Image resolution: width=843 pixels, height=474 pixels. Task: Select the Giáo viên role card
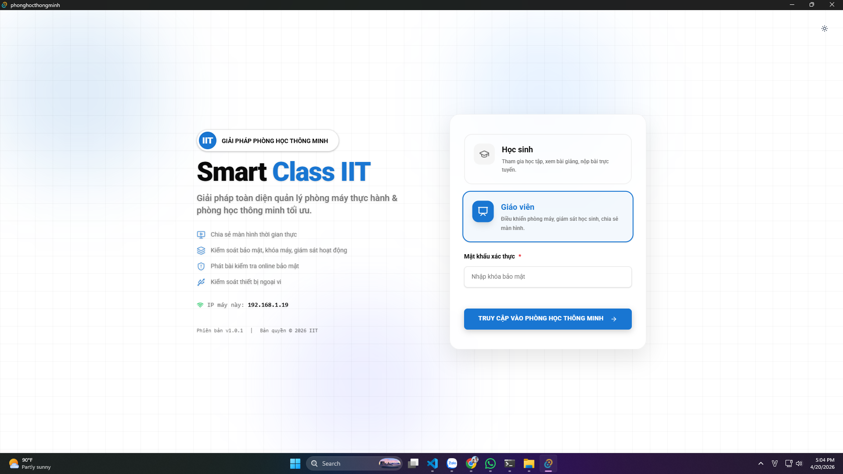(548, 216)
